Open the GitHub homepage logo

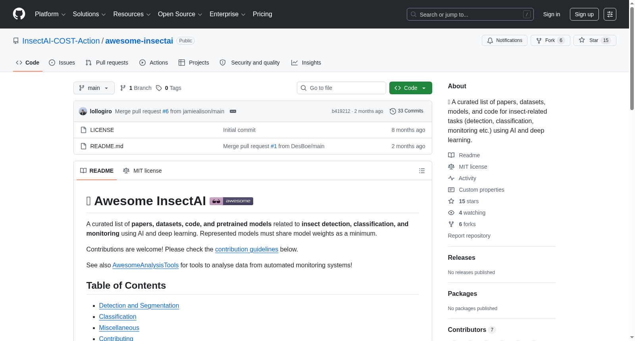click(x=19, y=14)
